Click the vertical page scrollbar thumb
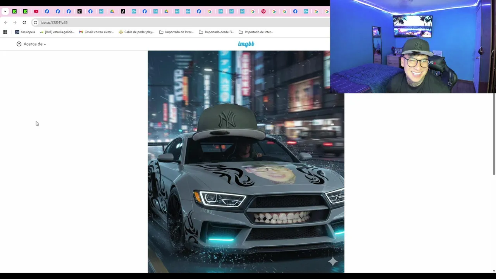 tap(494, 134)
